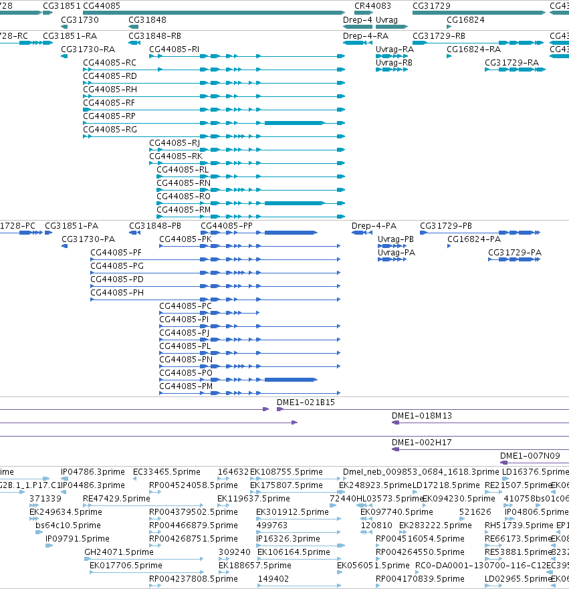Select EST GH24071.5prime
569x589 pixels.
144,559
